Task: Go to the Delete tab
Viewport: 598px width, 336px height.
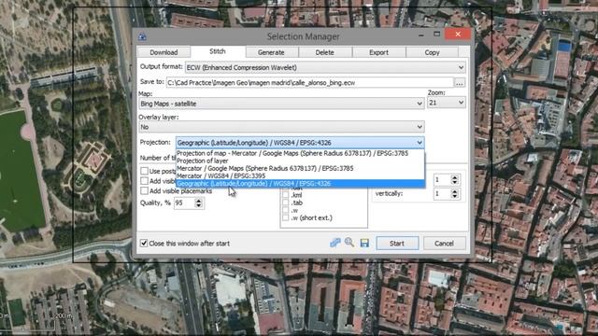Action: (324, 52)
